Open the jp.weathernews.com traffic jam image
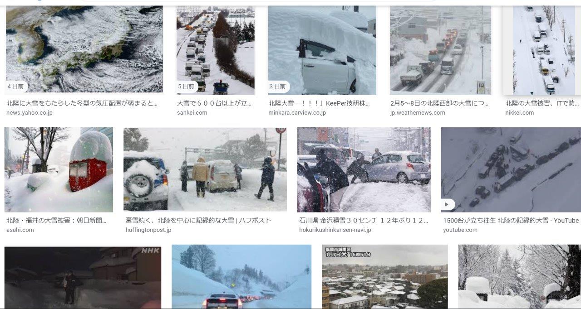The width and height of the screenshot is (581, 309). 440,50
